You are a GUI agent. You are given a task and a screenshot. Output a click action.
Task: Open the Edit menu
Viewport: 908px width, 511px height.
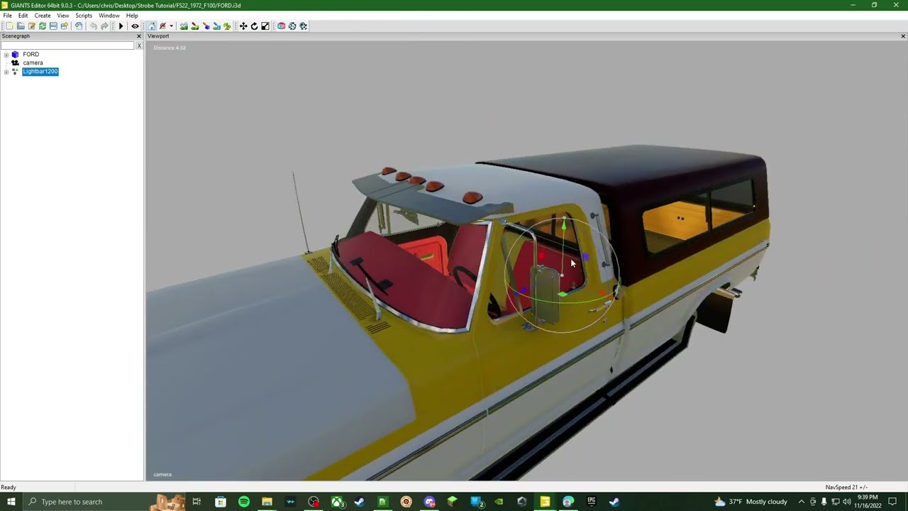pos(23,16)
